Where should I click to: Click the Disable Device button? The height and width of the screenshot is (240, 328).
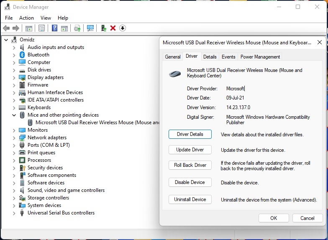[x=190, y=182]
